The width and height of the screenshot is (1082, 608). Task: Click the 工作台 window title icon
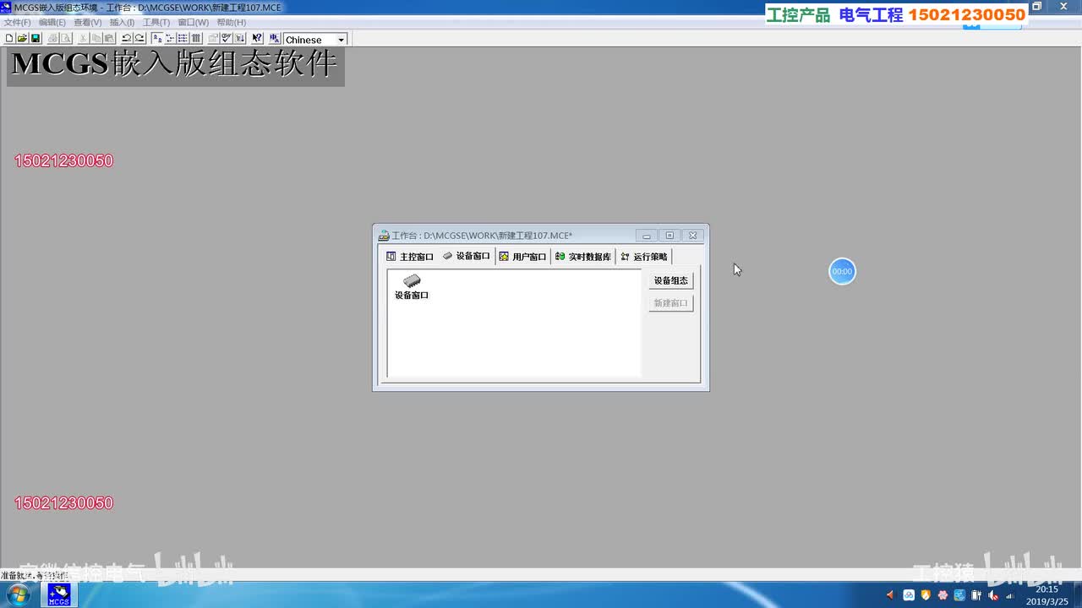coord(384,236)
